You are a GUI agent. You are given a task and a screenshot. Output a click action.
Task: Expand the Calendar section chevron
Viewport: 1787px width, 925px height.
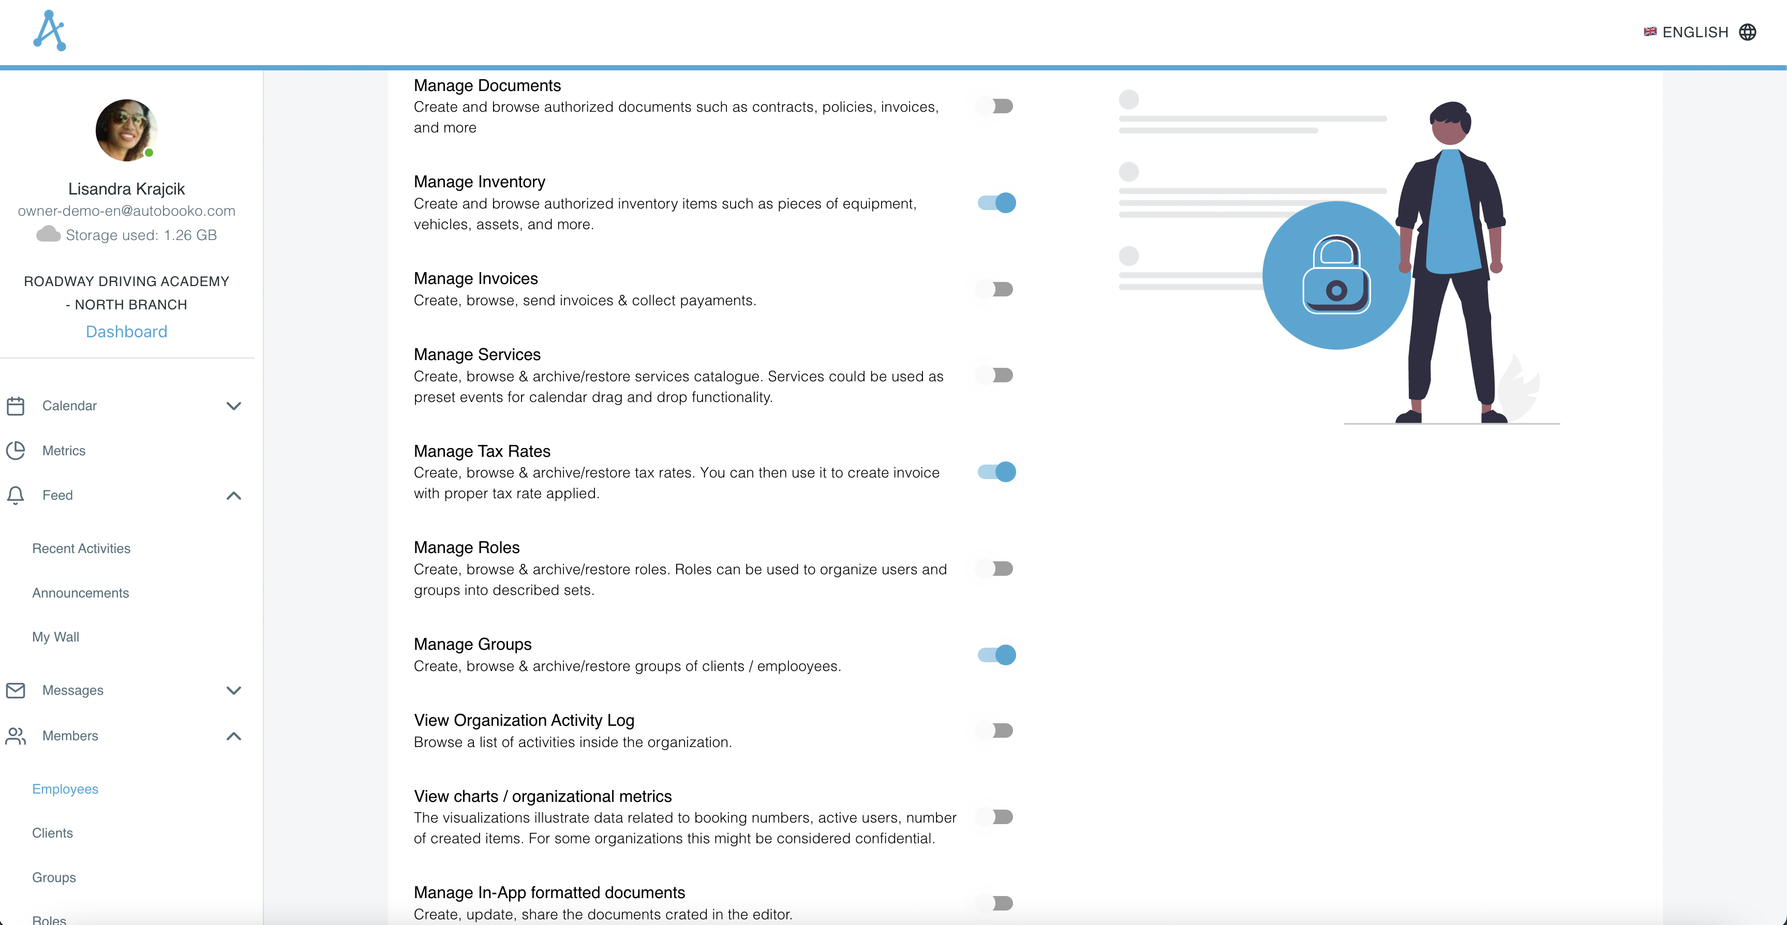tap(234, 406)
